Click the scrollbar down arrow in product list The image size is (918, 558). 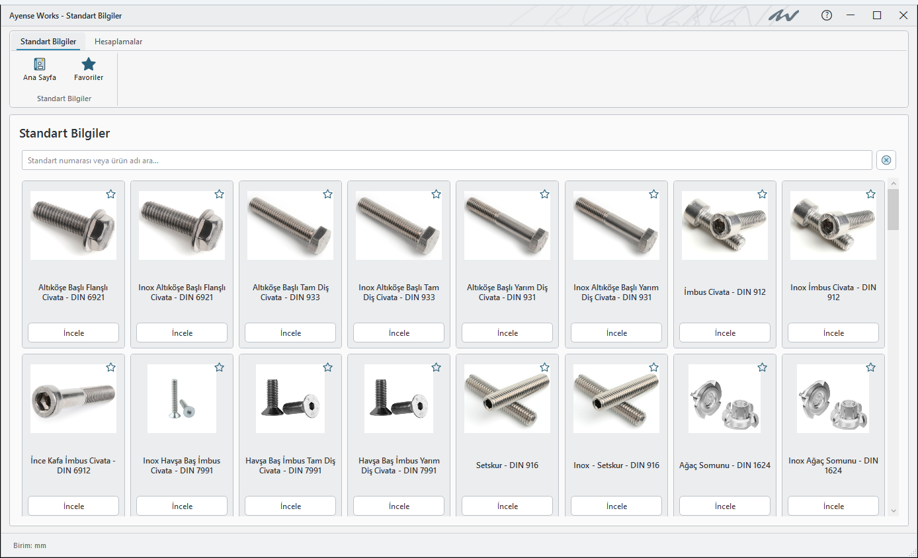[894, 510]
